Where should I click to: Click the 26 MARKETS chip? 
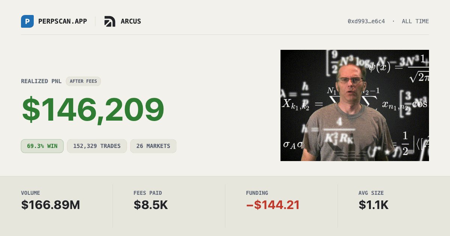153,146
